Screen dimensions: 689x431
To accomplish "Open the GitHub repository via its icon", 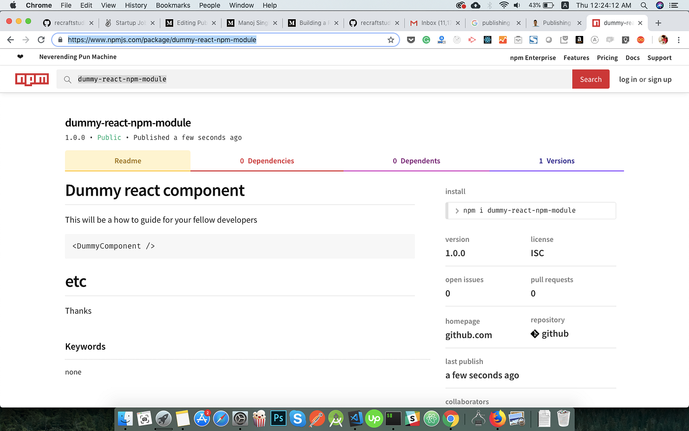I will pos(535,333).
